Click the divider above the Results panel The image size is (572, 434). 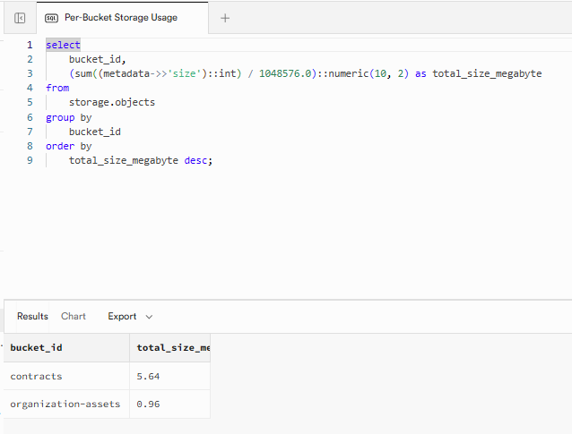(286, 300)
